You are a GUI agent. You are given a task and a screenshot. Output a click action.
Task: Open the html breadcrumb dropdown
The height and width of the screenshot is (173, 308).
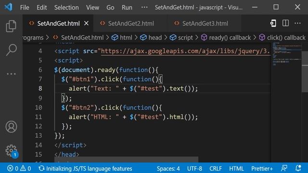point(126,37)
